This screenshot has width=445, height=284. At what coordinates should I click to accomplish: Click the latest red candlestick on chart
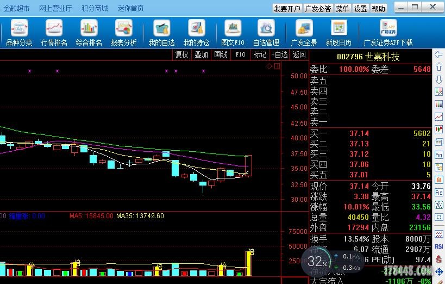248,166
